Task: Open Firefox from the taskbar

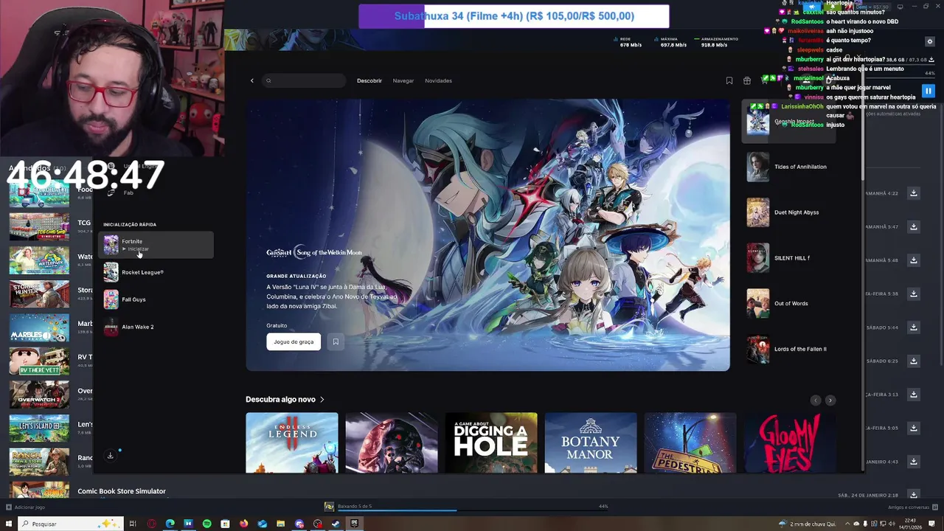Action: coord(243,524)
